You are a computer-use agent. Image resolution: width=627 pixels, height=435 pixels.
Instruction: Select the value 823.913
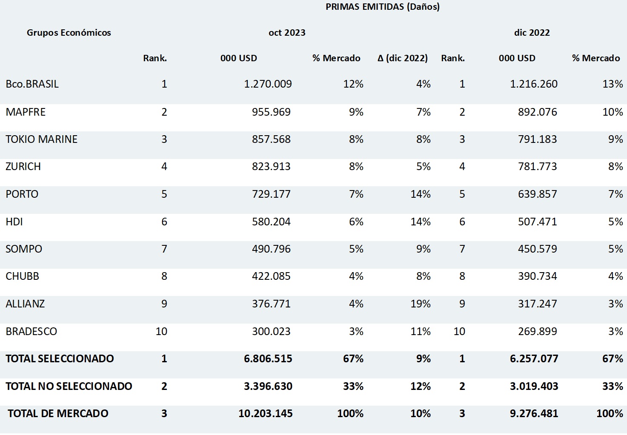pyautogui.click(x=272, y=167)
